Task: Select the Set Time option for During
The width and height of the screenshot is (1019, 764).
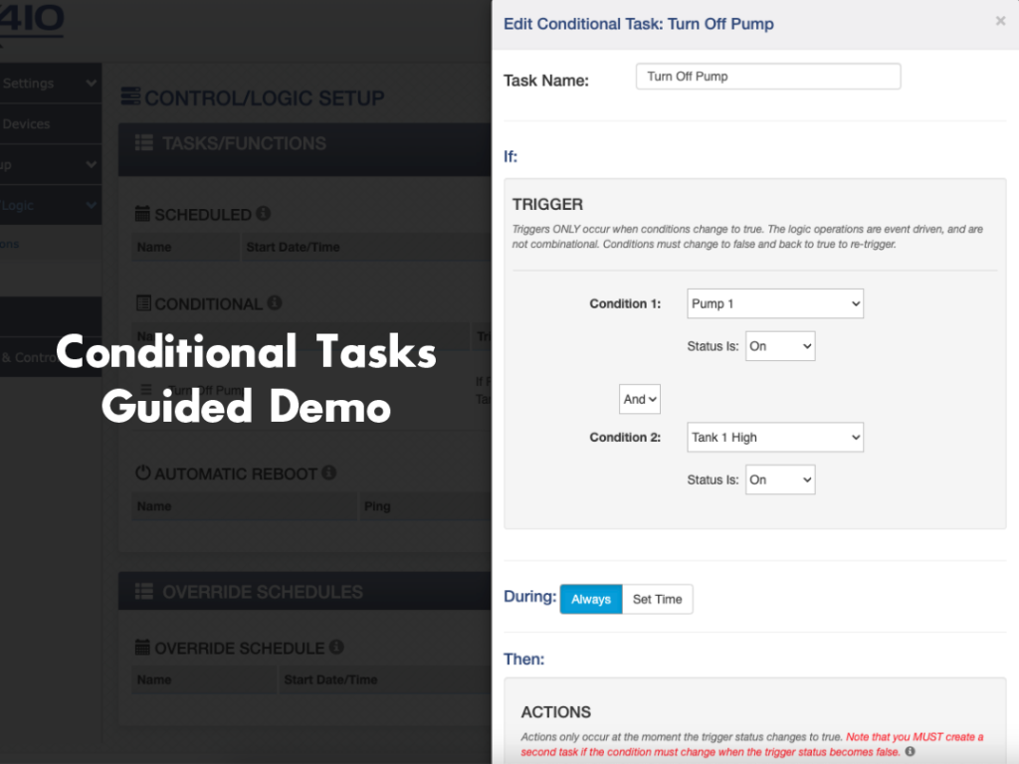Action: pyautogui.click(x=657, y=599)
